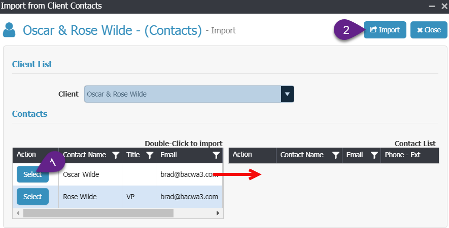The height and width of the screenshot is (228, 449).
Task: Click purple step 2 callout marker
Action: (x=346, y=30)
